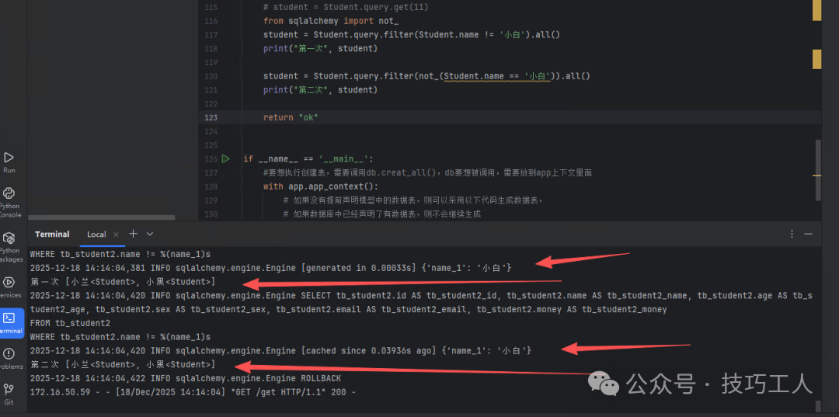839x417 pixels.
Task: Click the Student.name != '小白' filter line
Action: click(412, 35)
